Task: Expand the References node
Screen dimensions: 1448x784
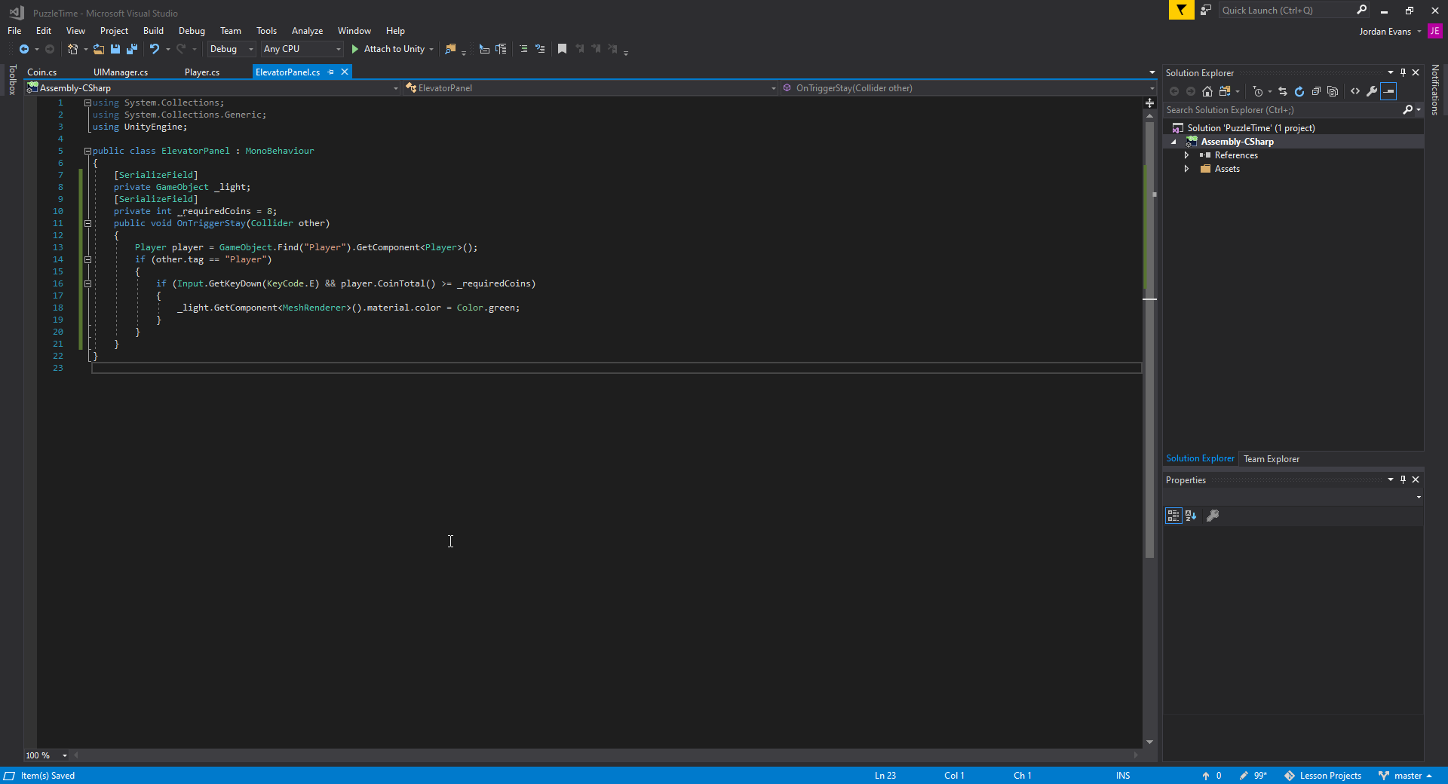Action: pyautogui.click(x=1186, y=155)
